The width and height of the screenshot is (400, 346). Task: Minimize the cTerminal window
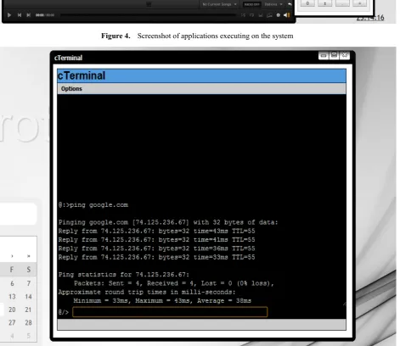click(x=324, y=55)
